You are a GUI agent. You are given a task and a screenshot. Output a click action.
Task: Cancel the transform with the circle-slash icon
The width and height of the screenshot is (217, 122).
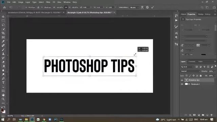click(x=147, y=7)
